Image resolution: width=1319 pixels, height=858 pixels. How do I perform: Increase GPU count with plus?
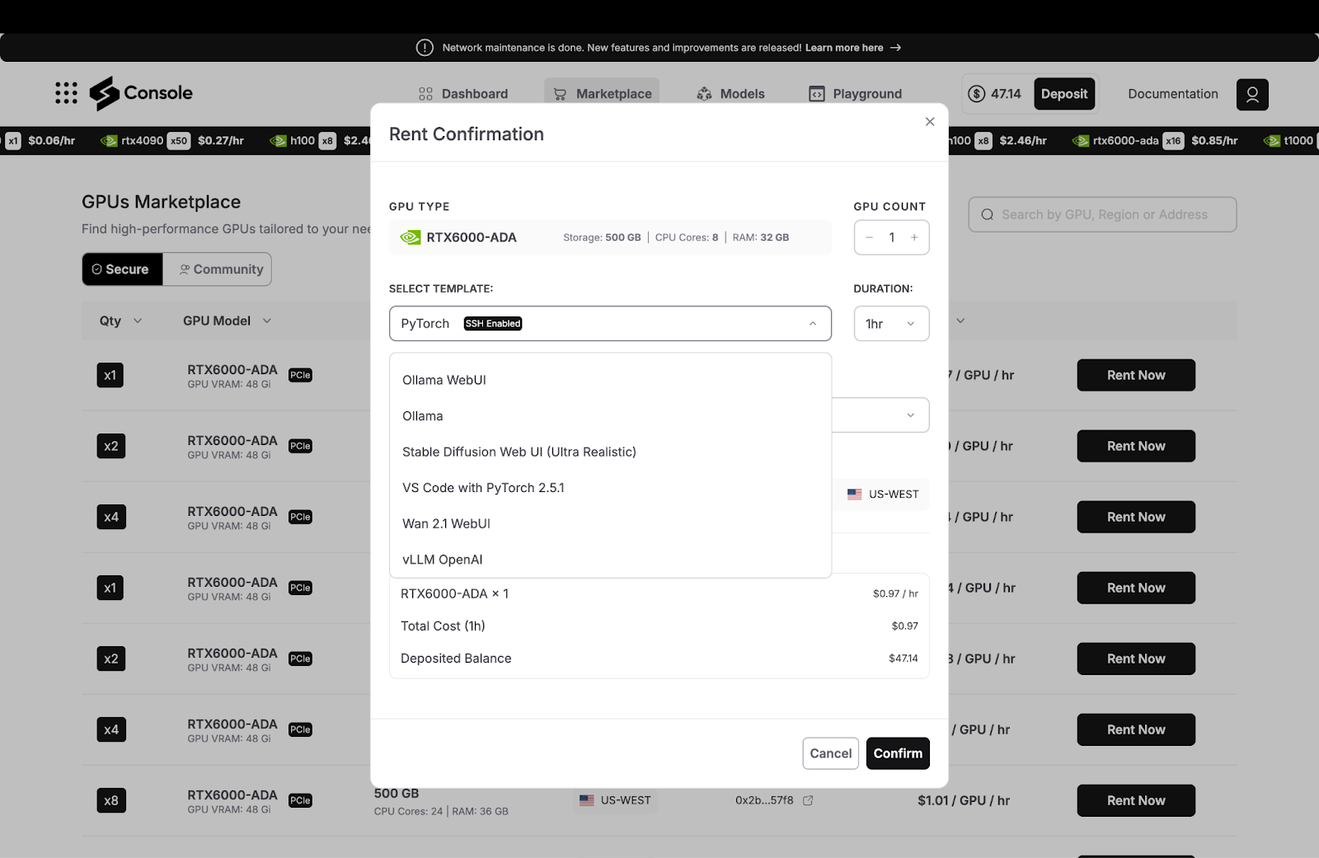point(914,237)
